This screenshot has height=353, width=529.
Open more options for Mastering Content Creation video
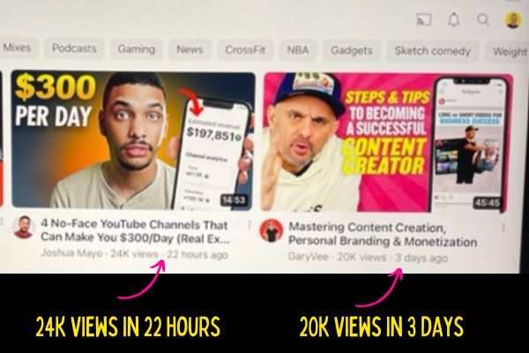point(503,228)
